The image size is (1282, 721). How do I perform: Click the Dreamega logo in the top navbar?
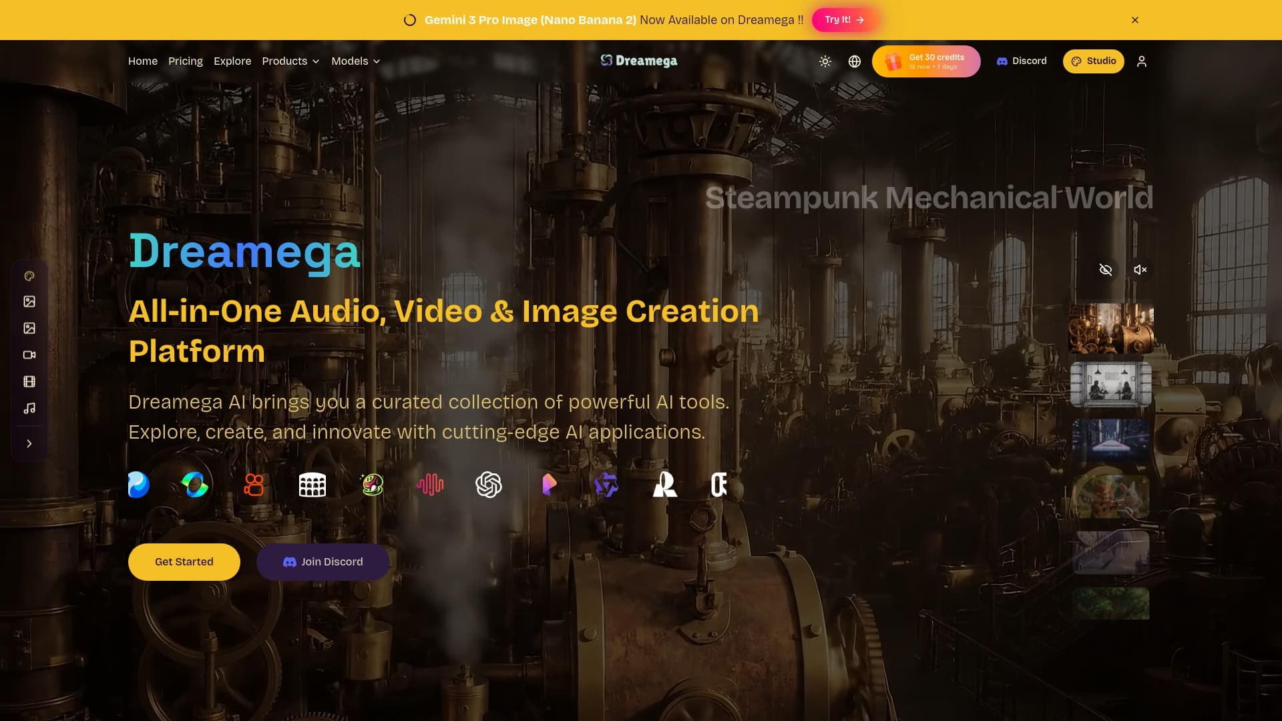point(638,61)
